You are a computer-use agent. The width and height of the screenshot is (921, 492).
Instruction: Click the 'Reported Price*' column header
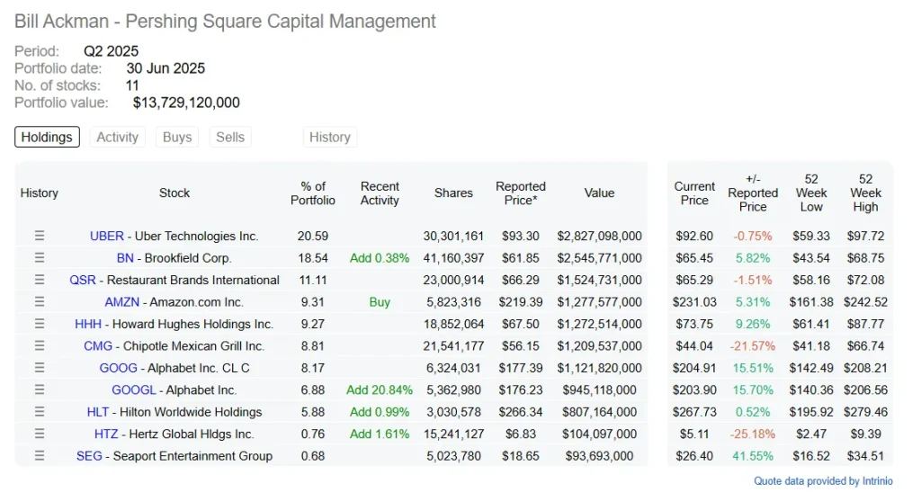tap(521, 193)
